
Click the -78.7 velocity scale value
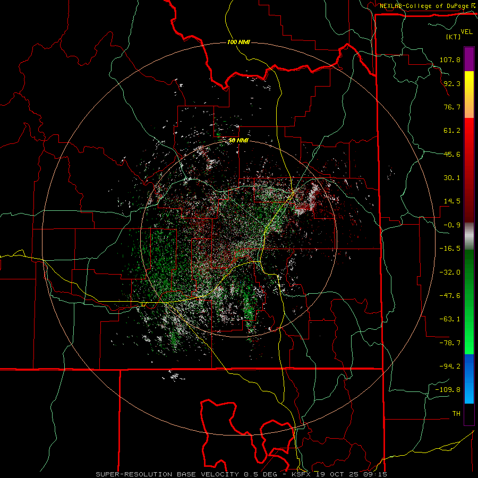point(450,343)
